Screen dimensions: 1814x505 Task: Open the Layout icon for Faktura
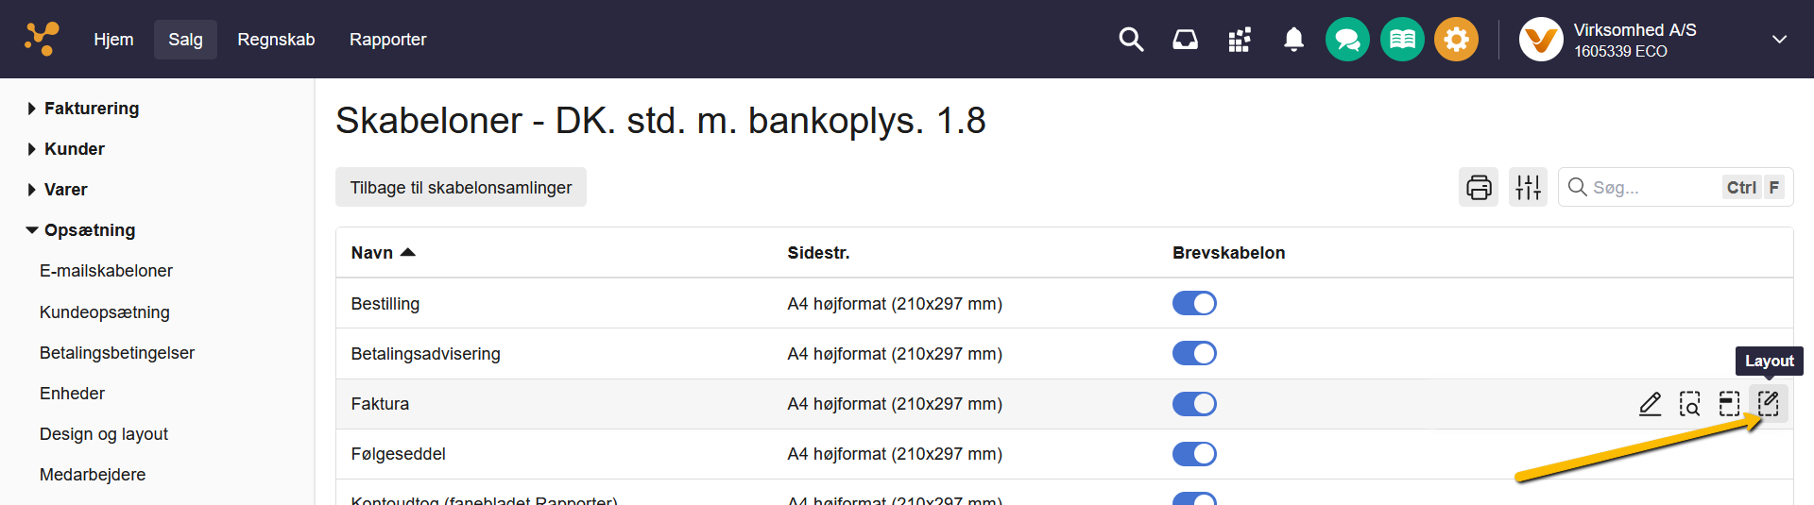pos(1768,404)
